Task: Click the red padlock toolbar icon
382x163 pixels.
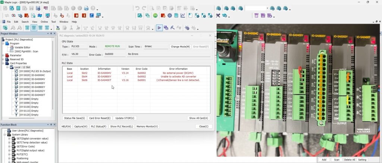Action: (x=76, y=16)
